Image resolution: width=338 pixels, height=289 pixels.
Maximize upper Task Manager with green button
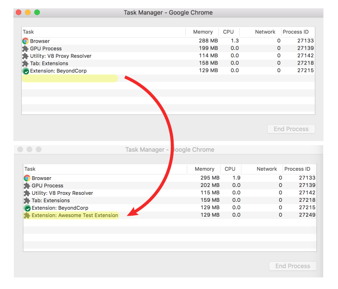[37, 13]
